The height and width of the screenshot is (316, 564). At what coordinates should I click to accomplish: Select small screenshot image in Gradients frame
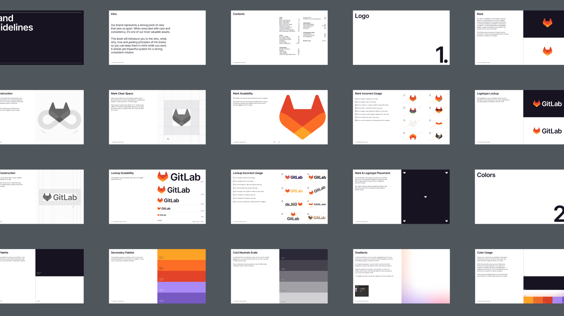click(362, 291)
